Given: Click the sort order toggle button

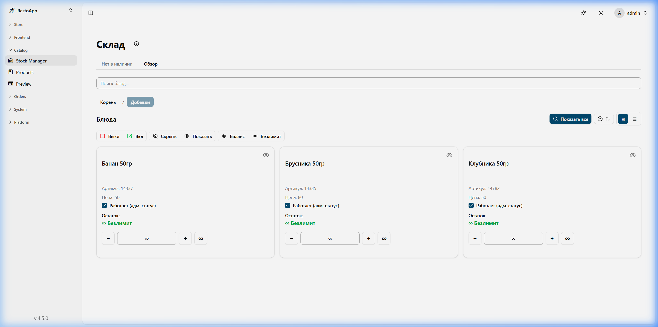Looking at the screenshot, I should coord(604,119).
